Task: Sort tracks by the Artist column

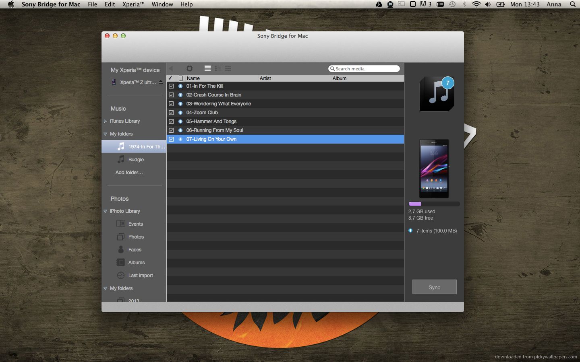Action: (294, 78)
